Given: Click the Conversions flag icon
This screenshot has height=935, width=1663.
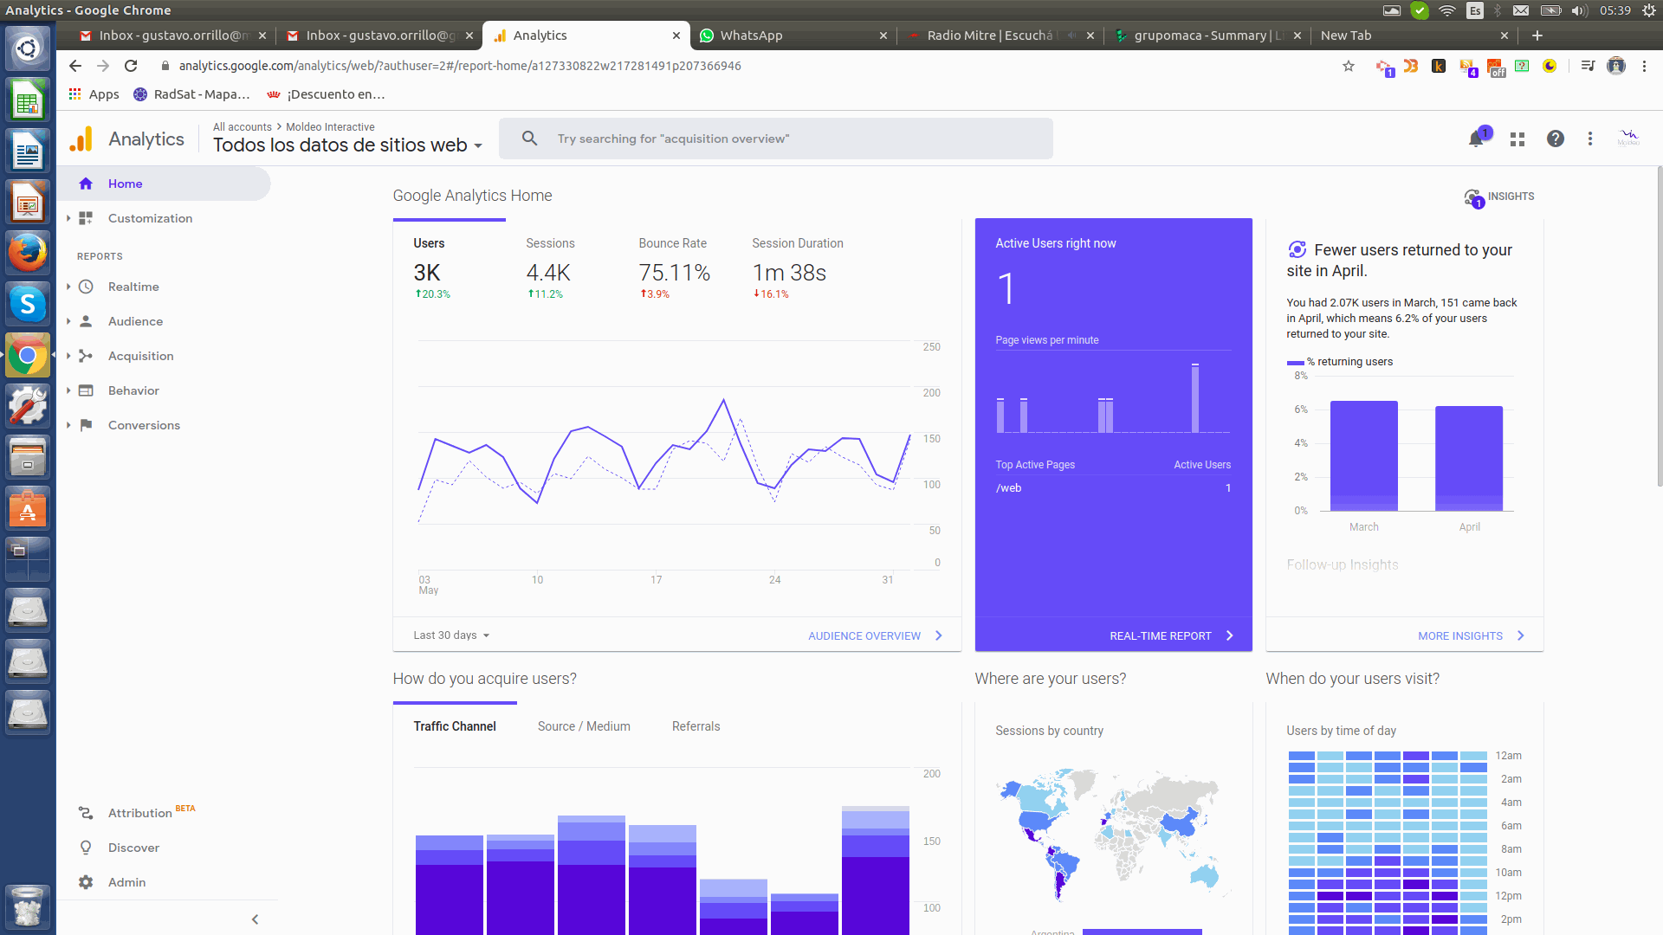Looking at the screenshot, I should 86,425.
